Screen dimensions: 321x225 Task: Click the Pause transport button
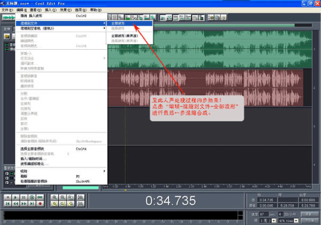coord(24,197)
